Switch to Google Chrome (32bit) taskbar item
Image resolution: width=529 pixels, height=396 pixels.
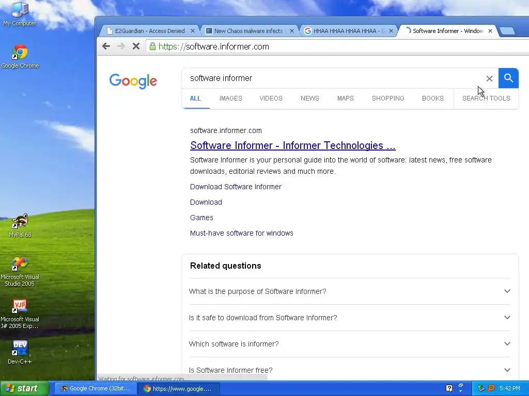[96, 388]
